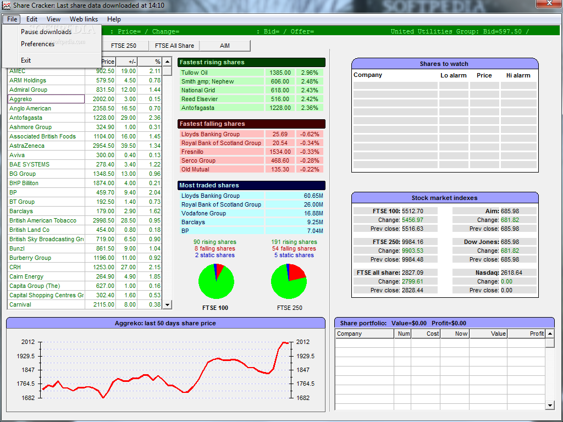Click the Share Cracker app icon in title bar

[6, 5]
